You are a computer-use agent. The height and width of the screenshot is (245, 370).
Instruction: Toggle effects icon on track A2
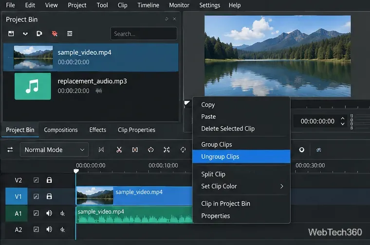click(x=36, y=229)
